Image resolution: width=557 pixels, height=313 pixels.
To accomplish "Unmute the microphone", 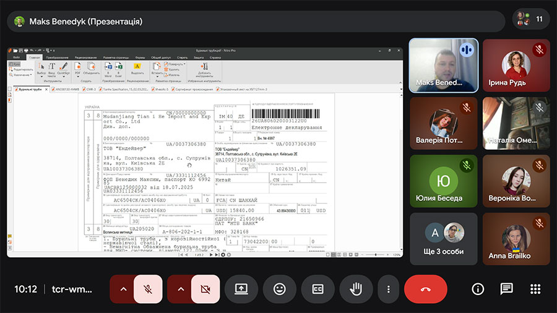I will pos(148,289).
